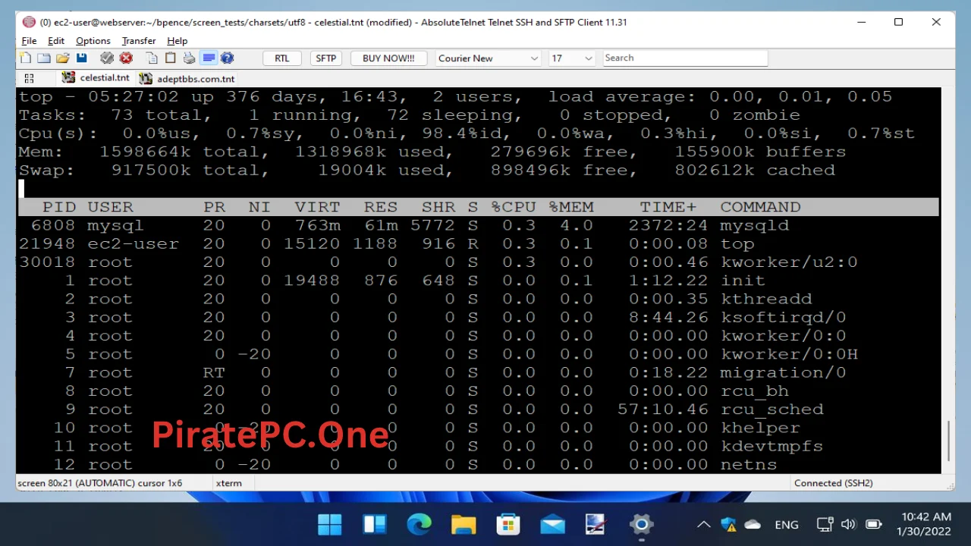Expand the hidden system tray icons chevron

coord(704,524)
